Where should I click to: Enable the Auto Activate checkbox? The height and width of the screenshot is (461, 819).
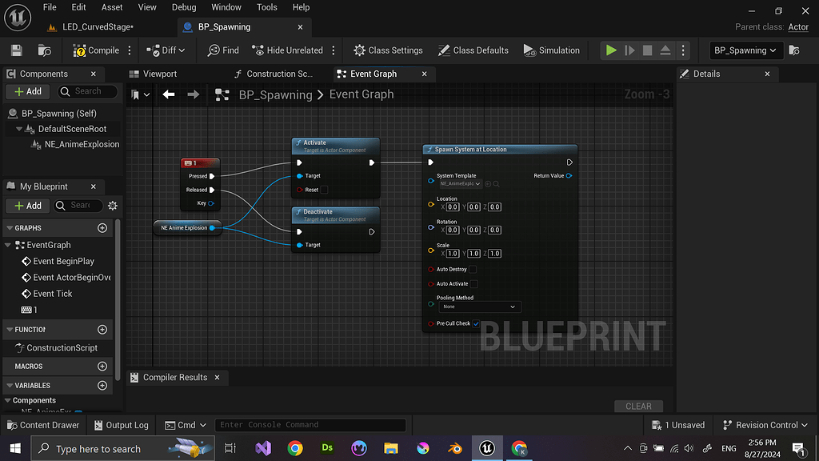click(473, 284)
